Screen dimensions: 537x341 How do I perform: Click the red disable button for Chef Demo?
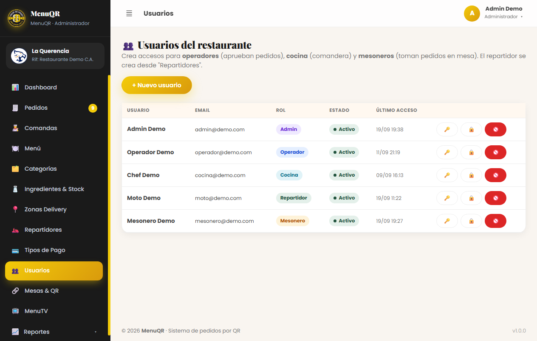(495, 175)
